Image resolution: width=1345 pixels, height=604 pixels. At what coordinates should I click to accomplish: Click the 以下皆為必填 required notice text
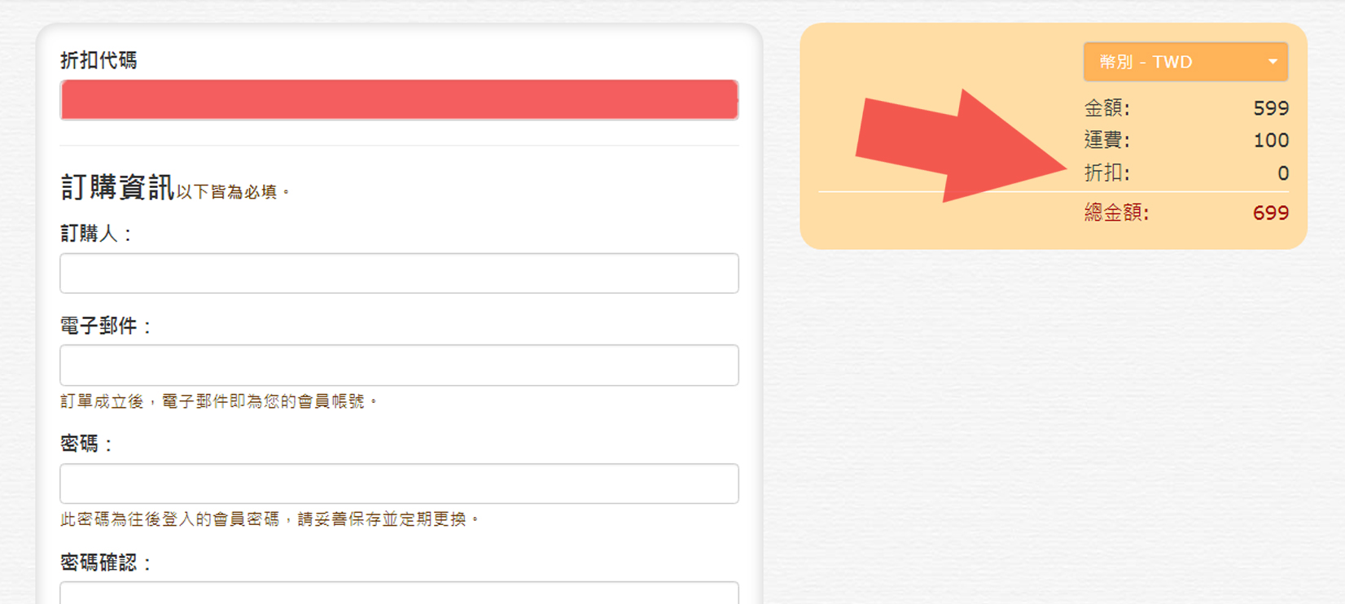tap(233, 192)
